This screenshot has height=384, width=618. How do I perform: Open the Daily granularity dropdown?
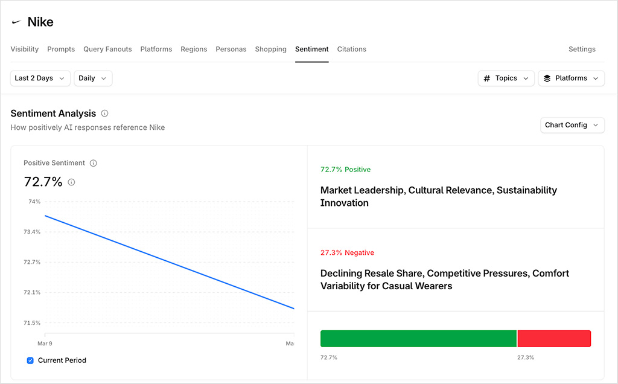coord(92,78)
